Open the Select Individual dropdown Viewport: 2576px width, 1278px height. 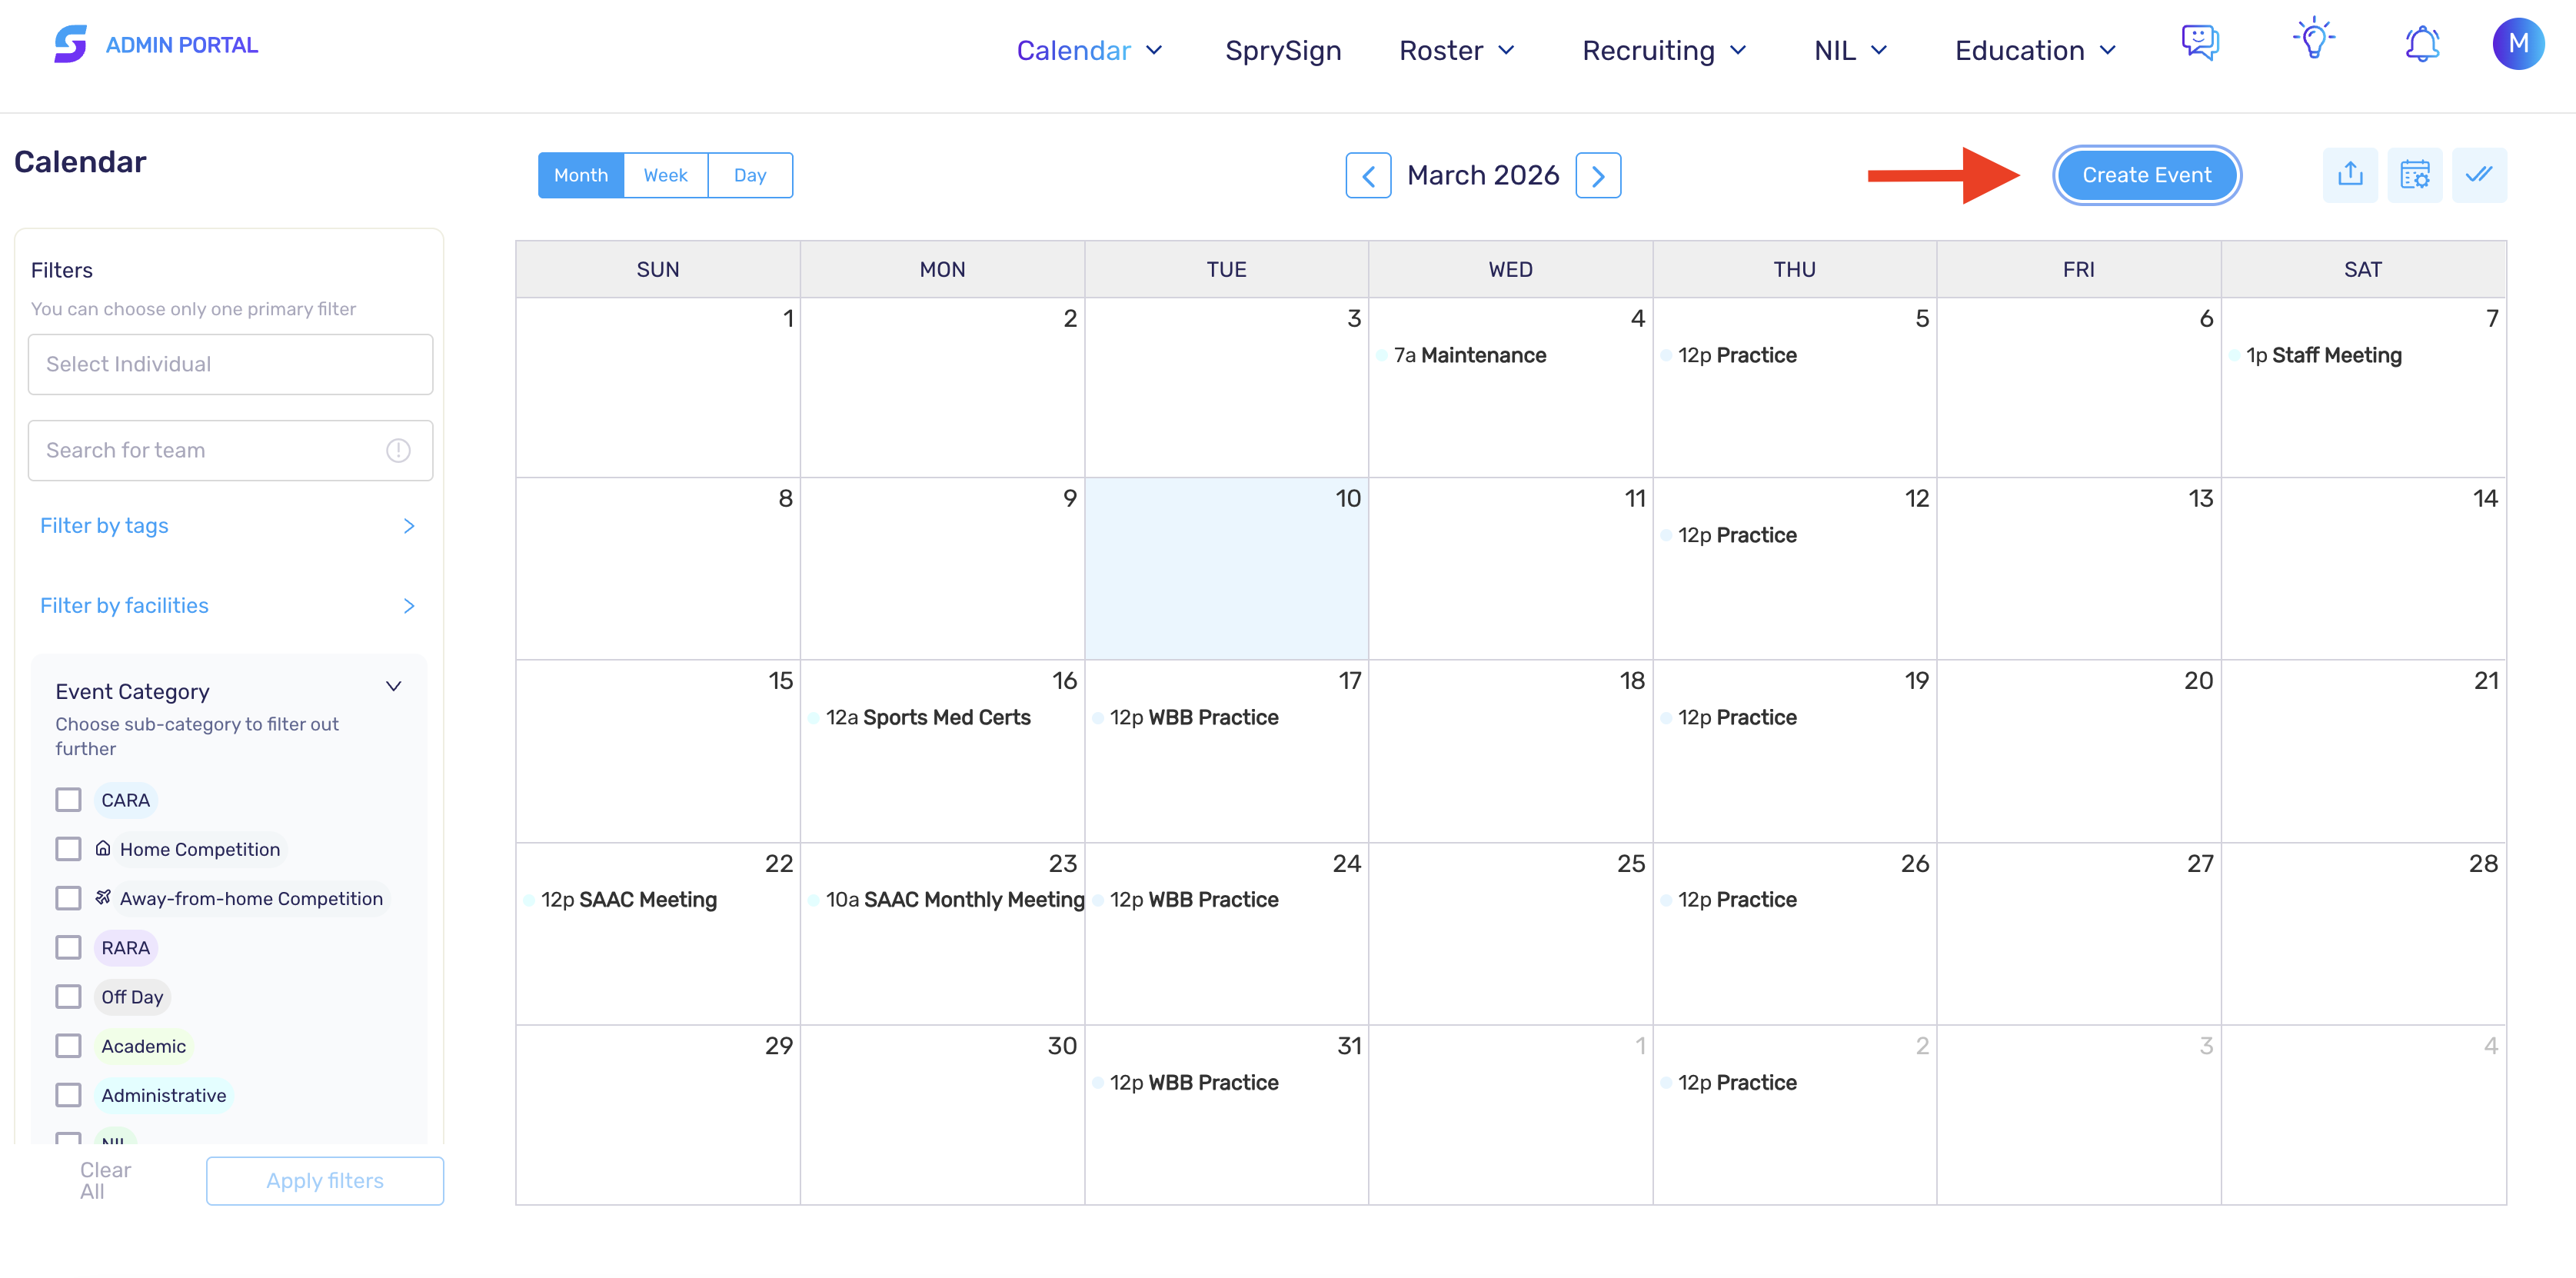pos(230,364)
